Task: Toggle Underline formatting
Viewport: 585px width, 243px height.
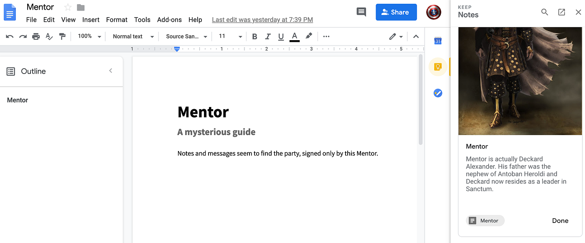Action: click(281, 37)
